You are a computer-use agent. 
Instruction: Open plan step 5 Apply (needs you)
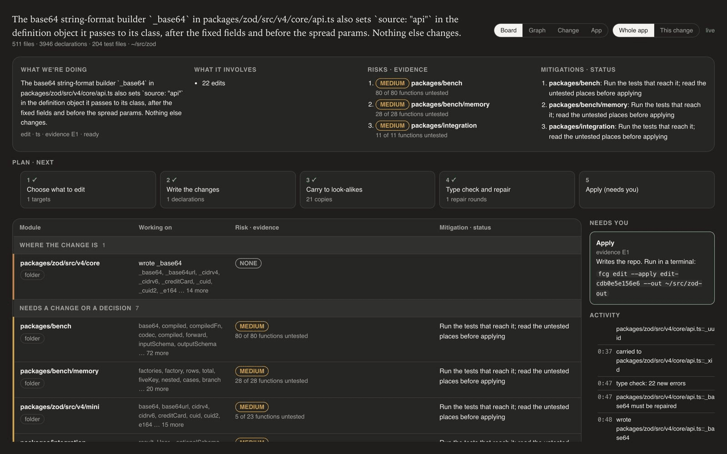coord(647,190)
